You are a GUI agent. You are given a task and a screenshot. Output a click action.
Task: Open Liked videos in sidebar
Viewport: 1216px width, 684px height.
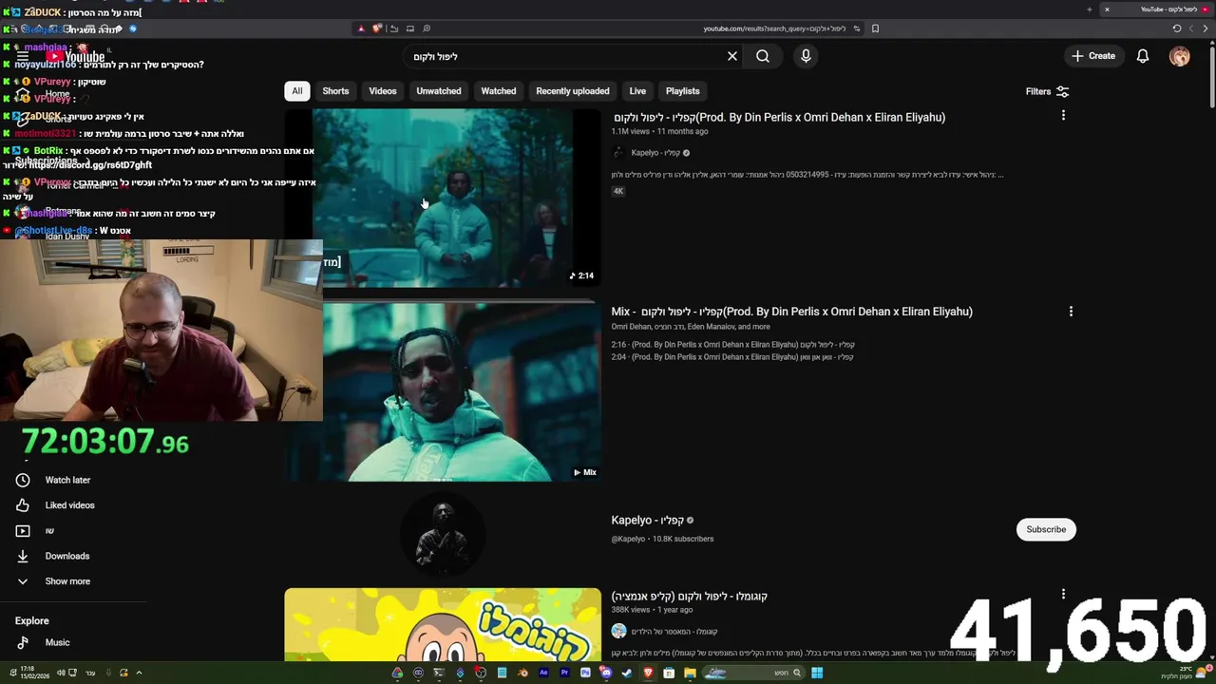[x=69, y=505]
